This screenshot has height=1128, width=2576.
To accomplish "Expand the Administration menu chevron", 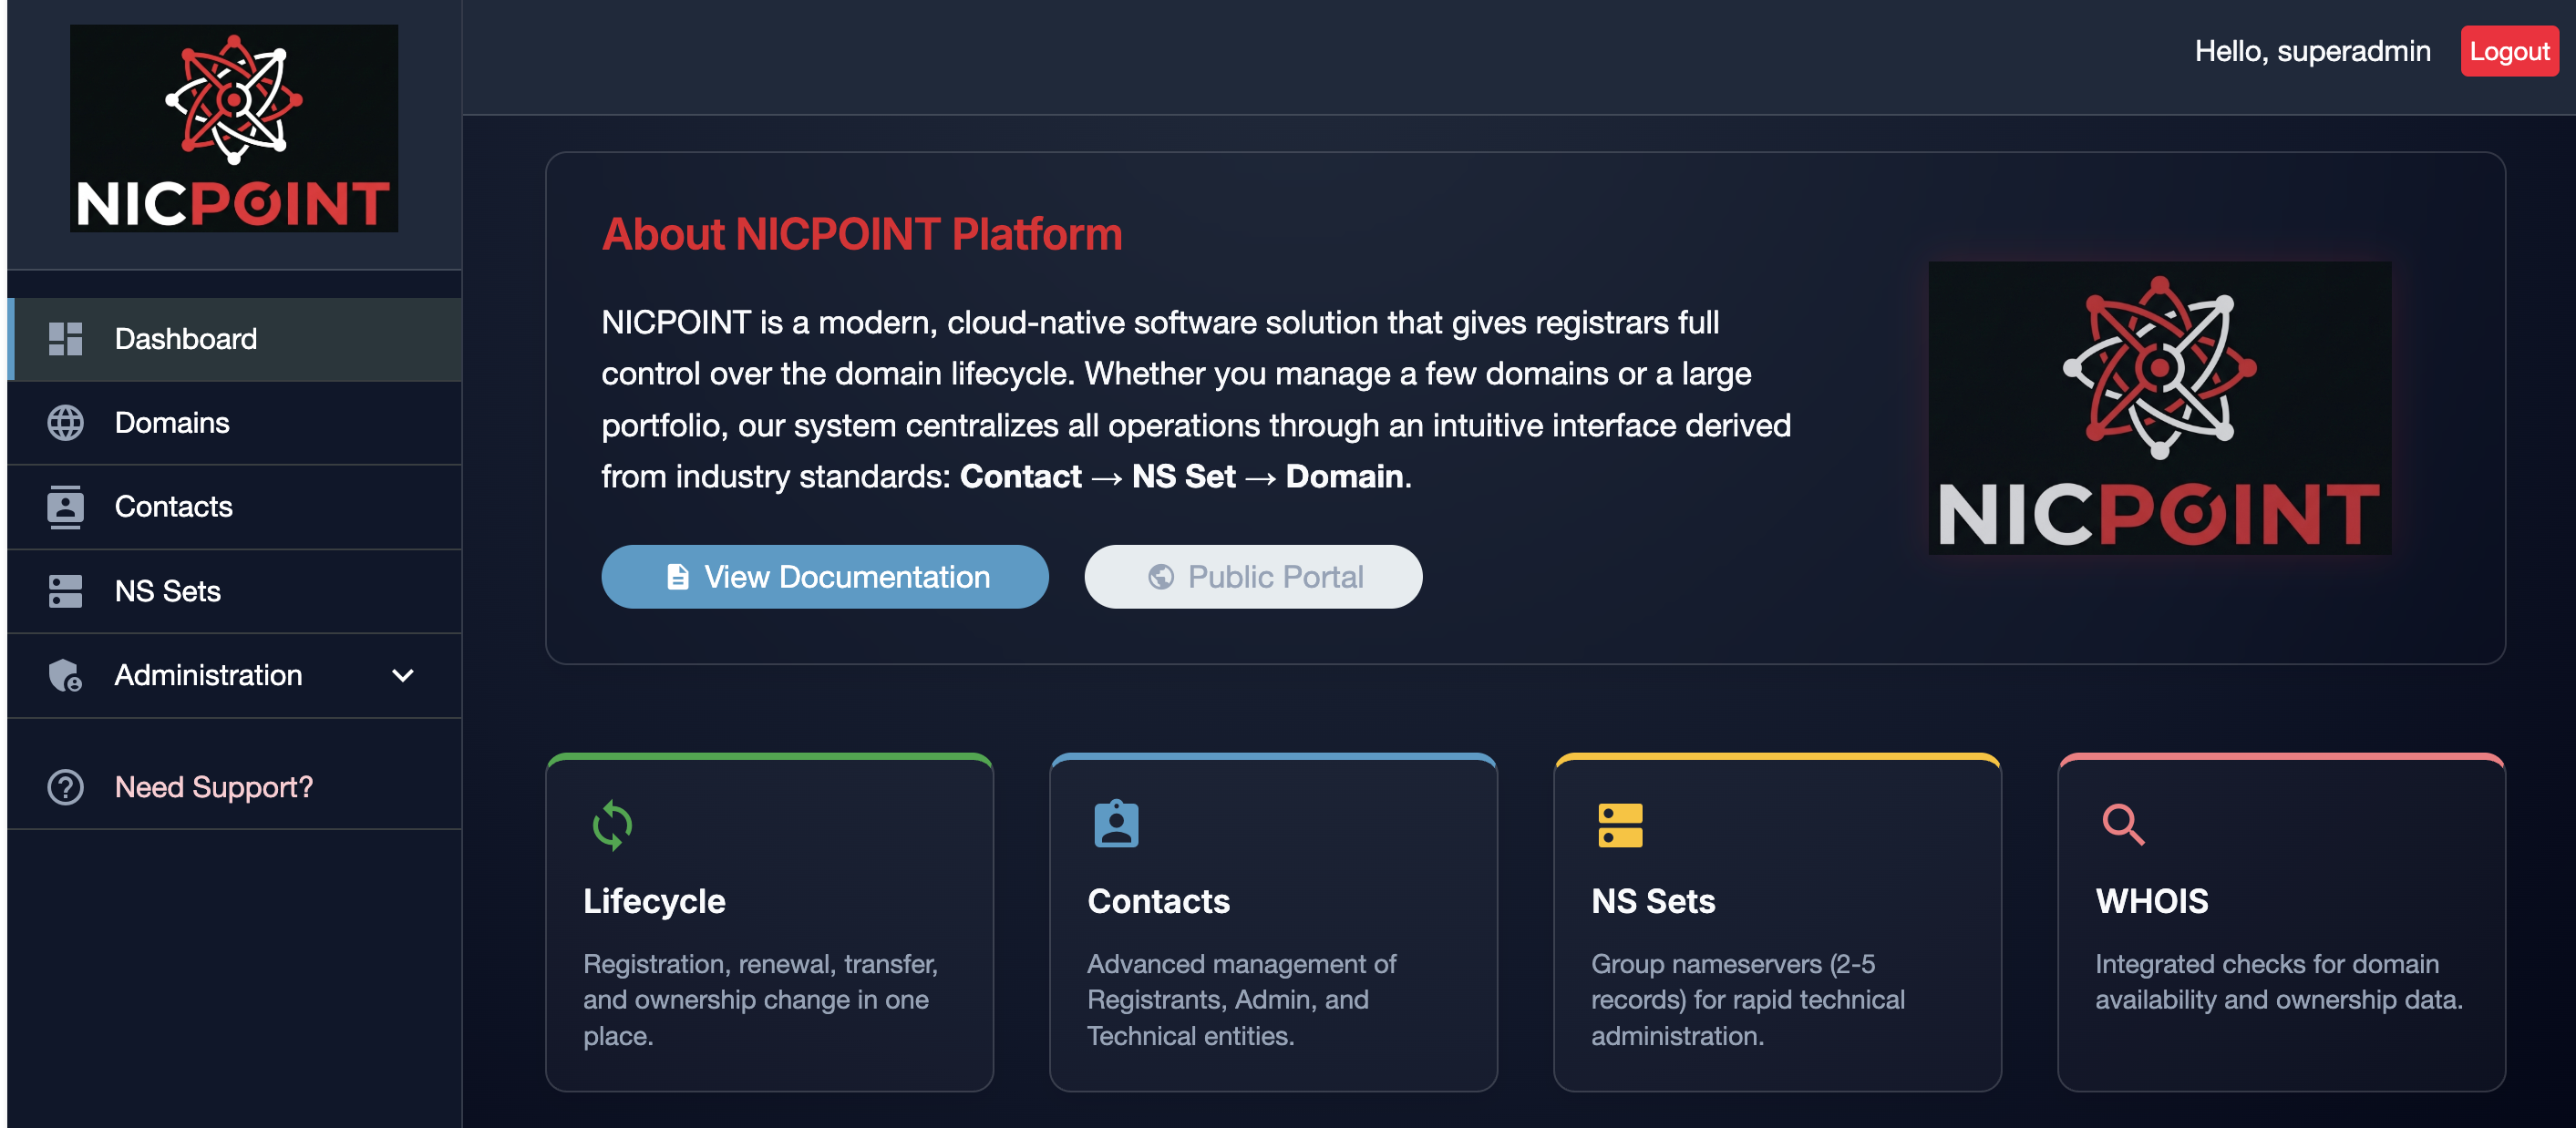I will coord(402,676).
